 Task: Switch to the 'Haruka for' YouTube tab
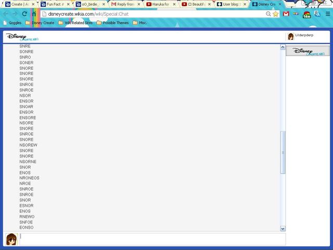160,4
